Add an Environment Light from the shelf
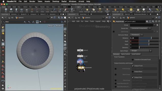162x91 pixels. (131, 10)
